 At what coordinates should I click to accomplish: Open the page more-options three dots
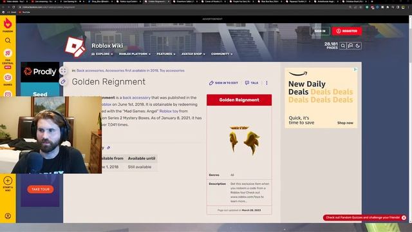(267, 83)
